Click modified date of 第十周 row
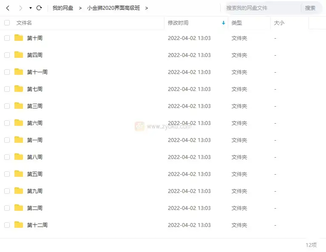The height and width of the screenshot is (252, 326). tap(189, 38)
